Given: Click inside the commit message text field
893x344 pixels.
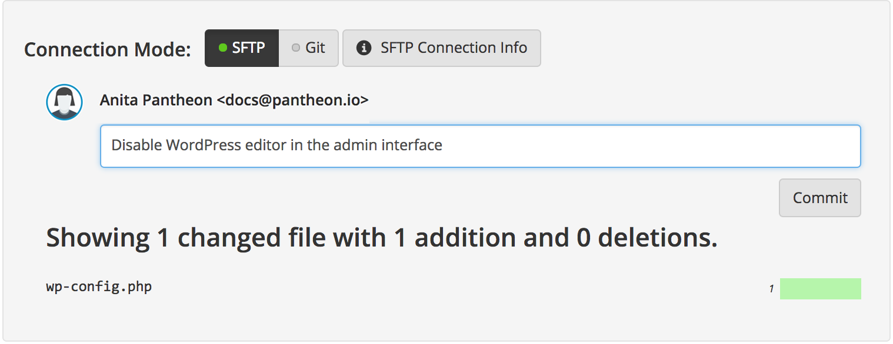Looking at the screenshot, I should [481, 146].
